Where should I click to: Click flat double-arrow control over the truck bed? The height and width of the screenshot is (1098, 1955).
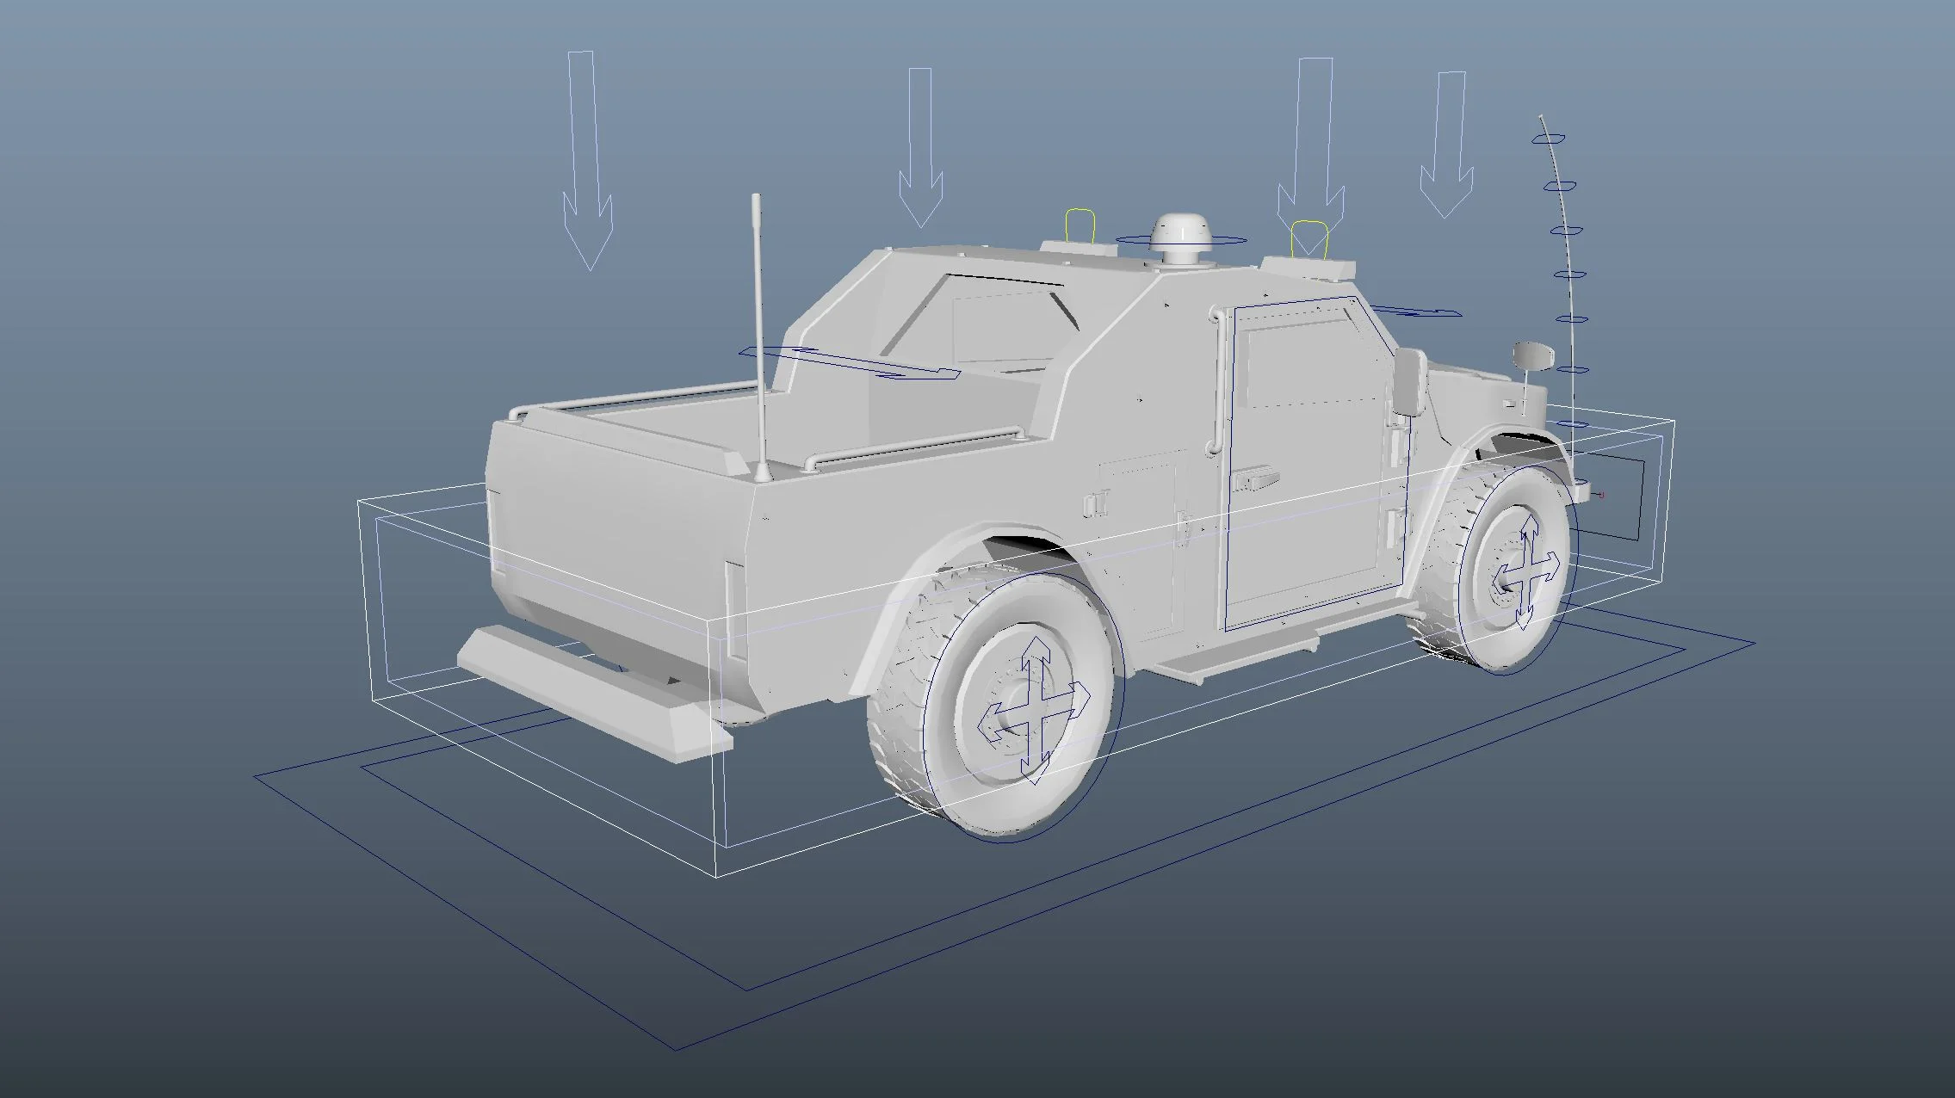(x=848, y=361)
